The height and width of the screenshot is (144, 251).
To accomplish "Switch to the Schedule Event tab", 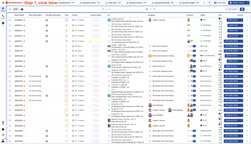I will tap(67, 3).
